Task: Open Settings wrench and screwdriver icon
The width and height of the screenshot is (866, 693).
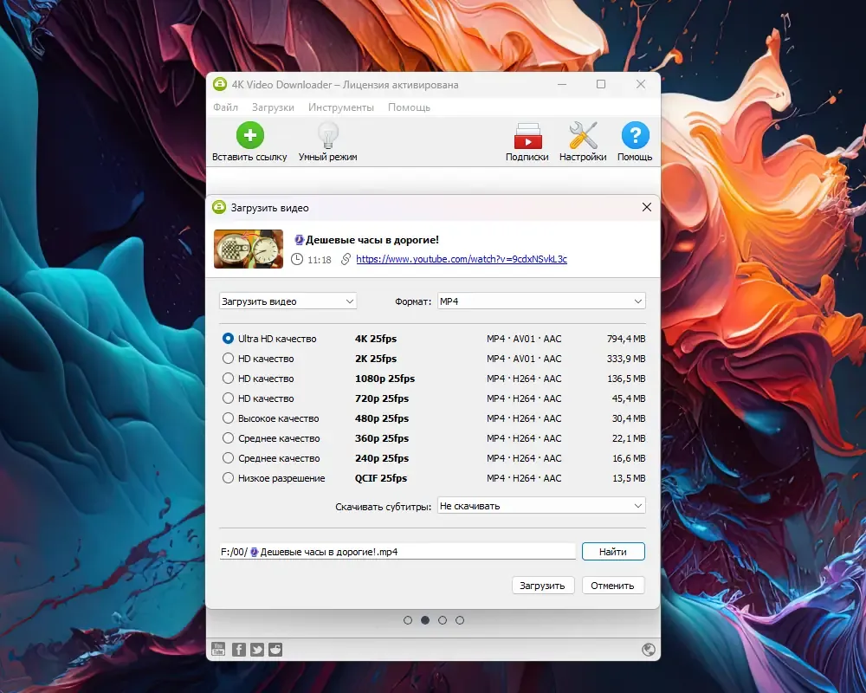Action: (x=583, y=135)
